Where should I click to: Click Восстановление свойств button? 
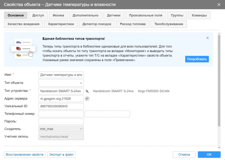24,155
